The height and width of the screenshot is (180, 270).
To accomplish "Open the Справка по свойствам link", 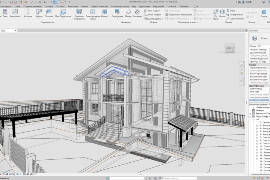I will [259, 100].
